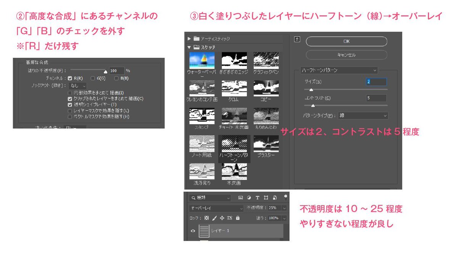Lock position move-arrows icon
458x257 pixels.
click(222, 218)
